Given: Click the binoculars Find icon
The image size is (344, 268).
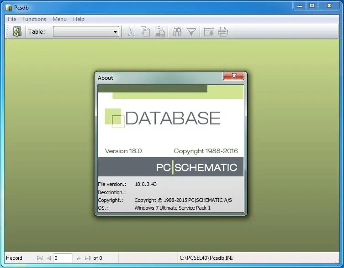Looking at the screenshot, I should [177, 32].
